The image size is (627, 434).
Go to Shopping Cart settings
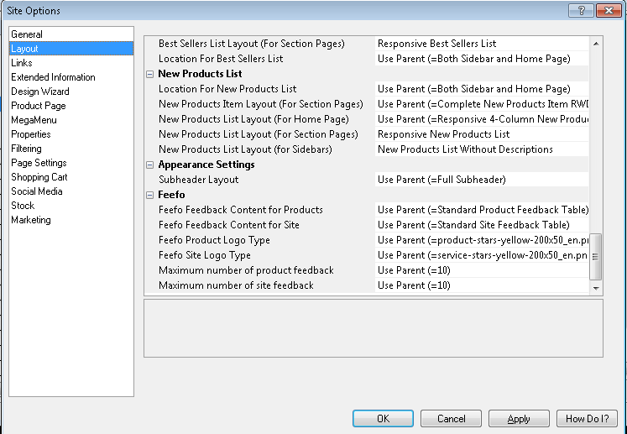click(39, 177)
